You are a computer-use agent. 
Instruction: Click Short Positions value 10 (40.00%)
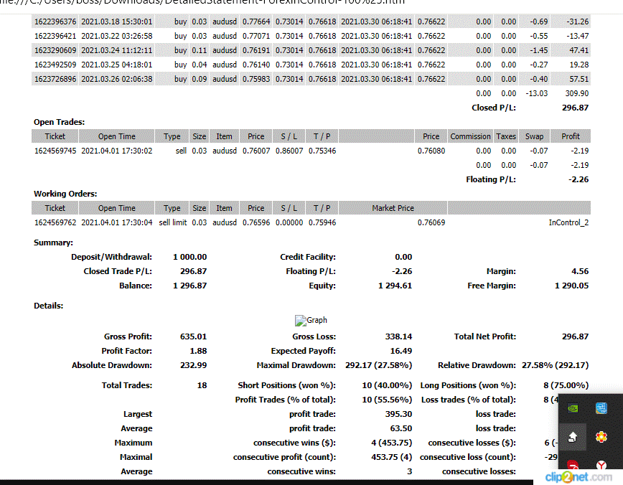[387, 385]
